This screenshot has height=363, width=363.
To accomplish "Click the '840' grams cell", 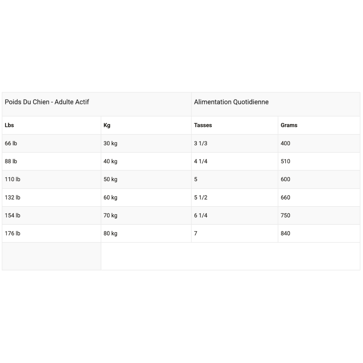I will coord(319,234).
